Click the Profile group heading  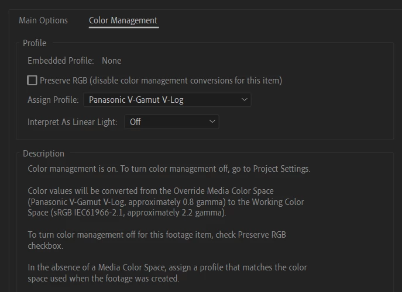coord(35,43)
